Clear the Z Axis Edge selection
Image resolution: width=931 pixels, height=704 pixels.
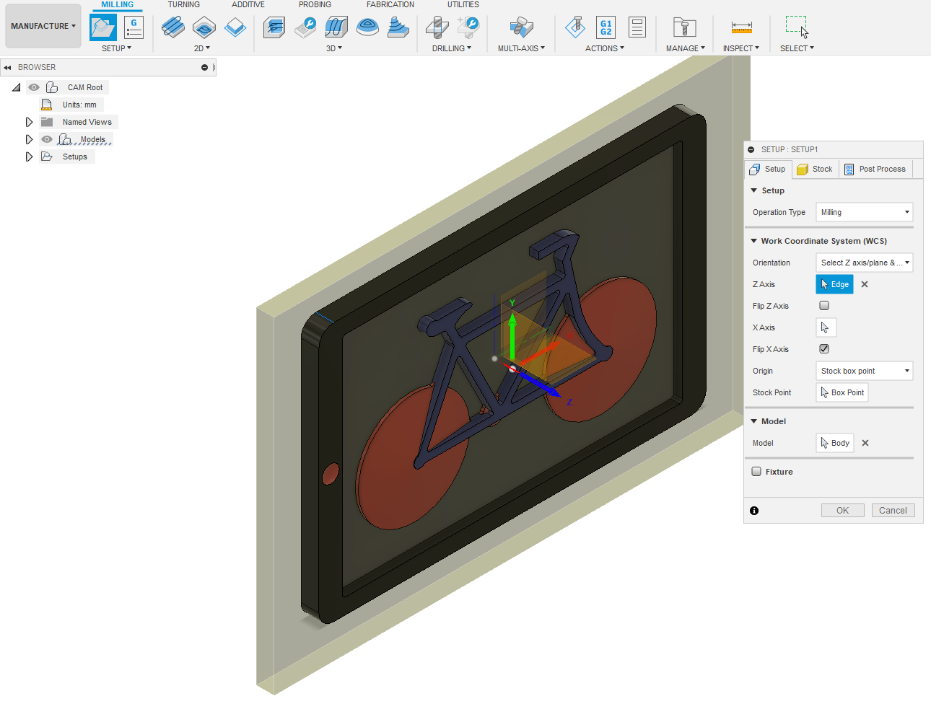pos(865,284)
